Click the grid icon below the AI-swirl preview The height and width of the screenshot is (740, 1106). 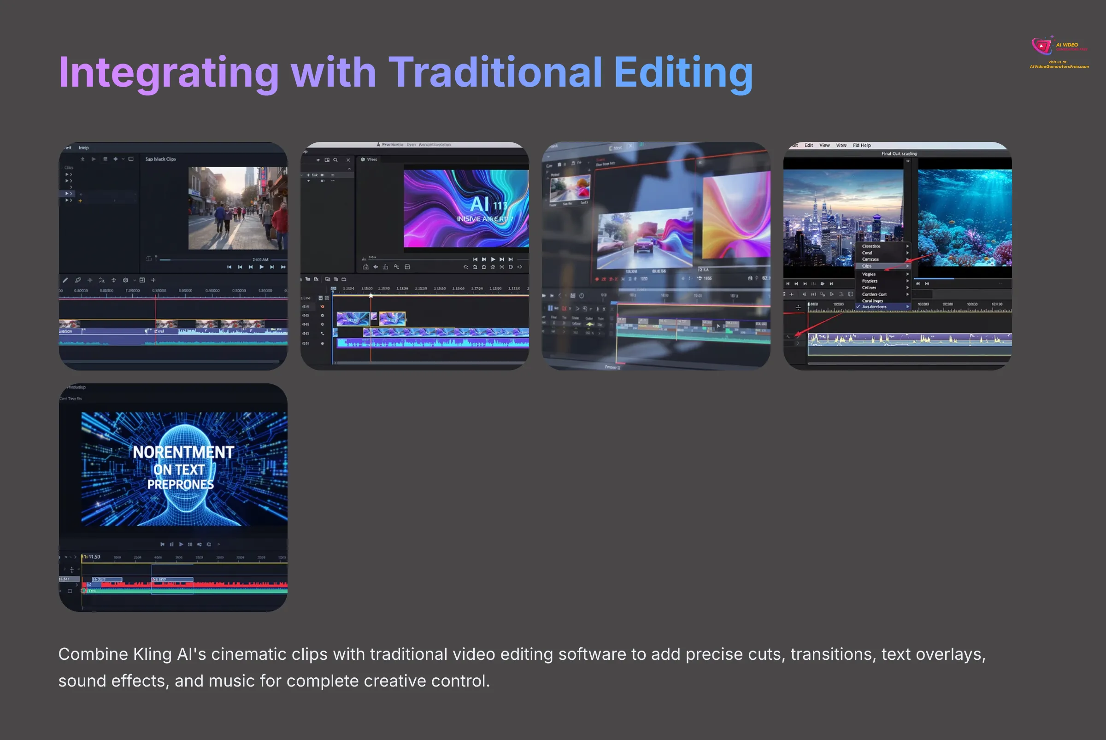407,267
